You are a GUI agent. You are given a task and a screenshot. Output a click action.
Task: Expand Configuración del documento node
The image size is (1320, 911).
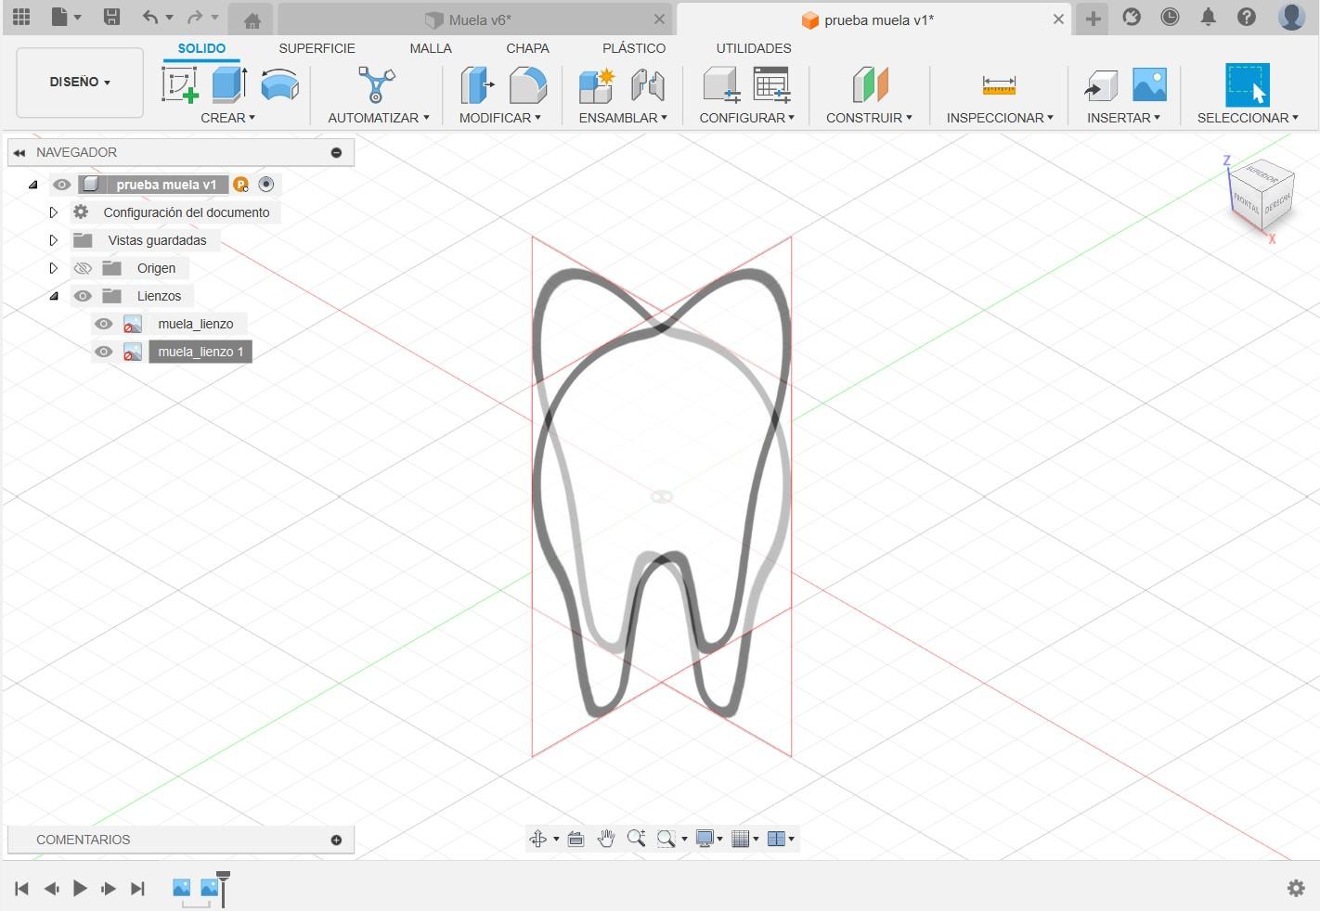[x=54, y=212]
